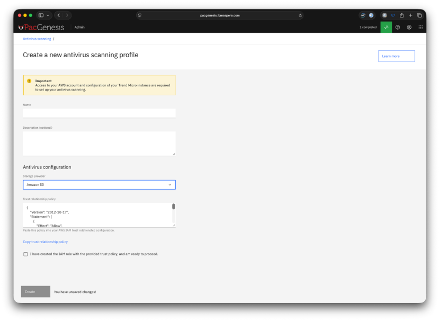This screenshot has height=321, width=439.
Task: Click the Safari share icon
Action: tap(402, 15)
